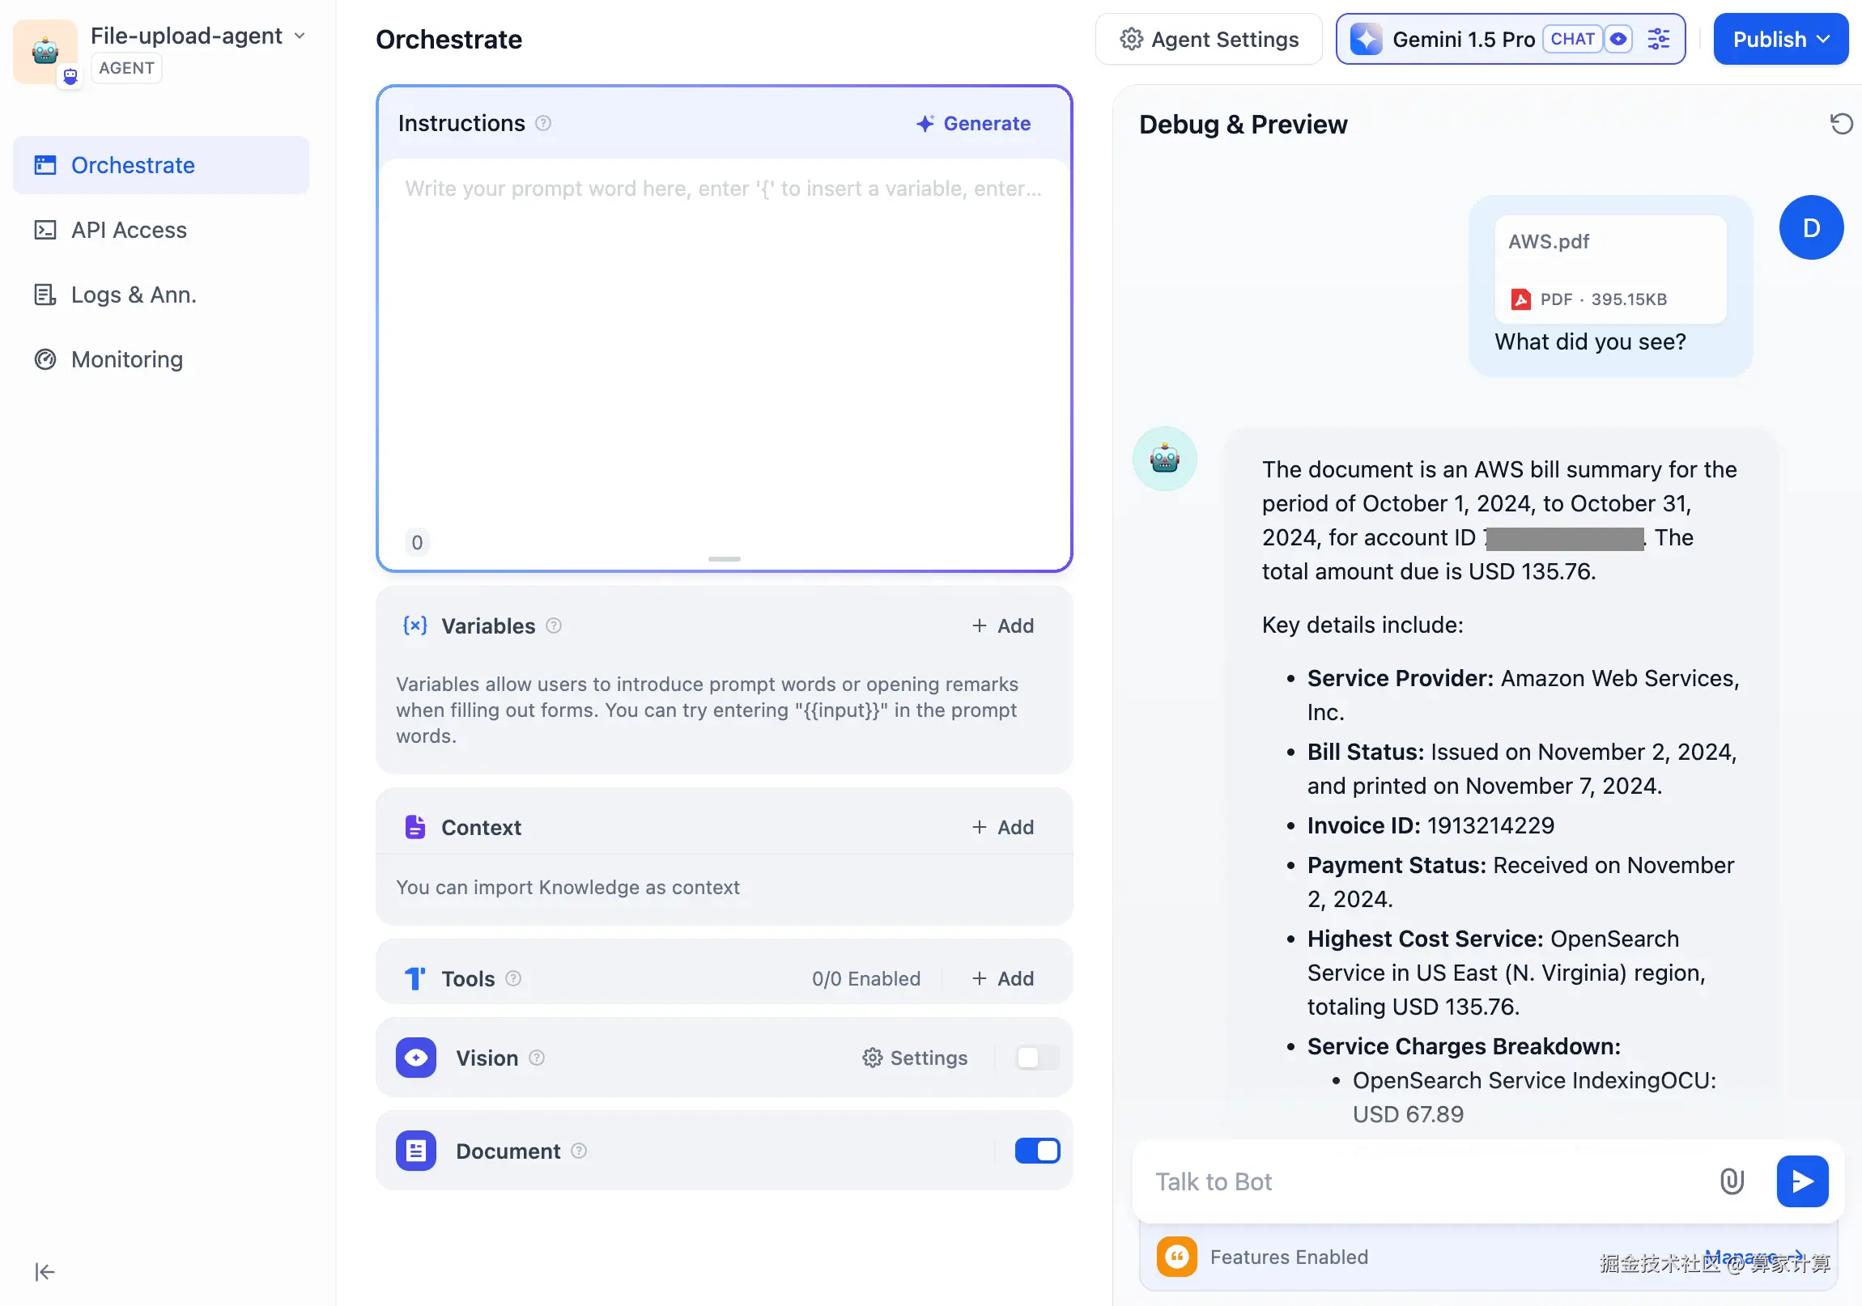Click the Tools help question-mark icon
Viewport: 1862px width, 1306px height.
513,977
